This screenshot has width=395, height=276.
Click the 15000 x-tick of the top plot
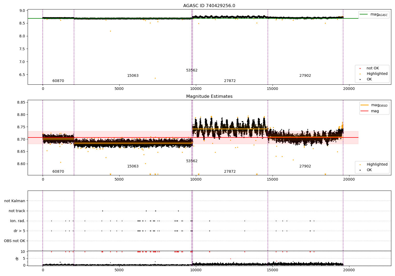[x=273, y=89]
